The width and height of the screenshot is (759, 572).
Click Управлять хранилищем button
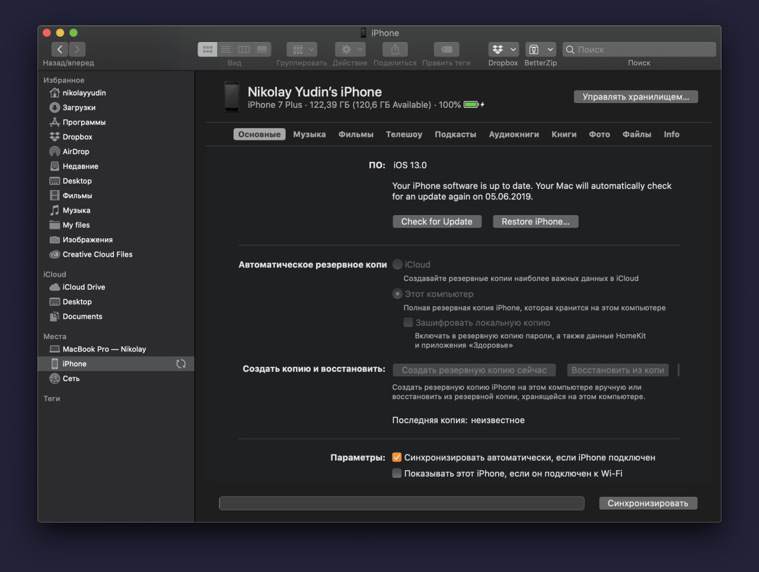point(636,97)
